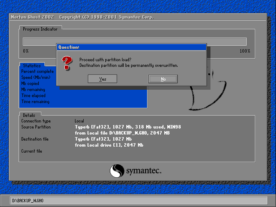Click the D:\BACKUP_W.GHO status bar field
Screen dimensions: 276x207
pos(139,201)
